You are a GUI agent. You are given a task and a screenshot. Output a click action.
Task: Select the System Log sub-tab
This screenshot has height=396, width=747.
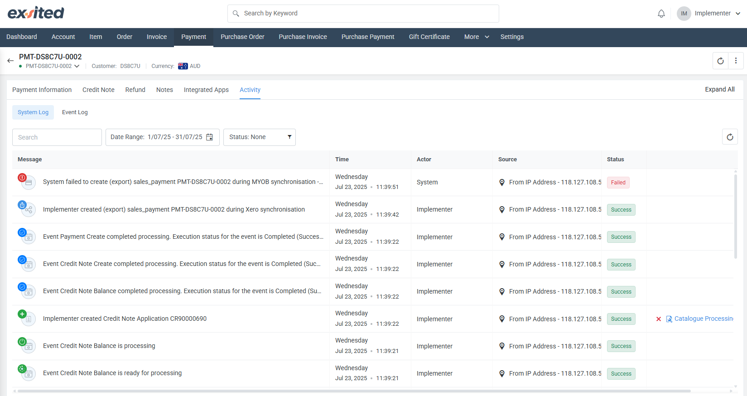(x=33, y=112)
